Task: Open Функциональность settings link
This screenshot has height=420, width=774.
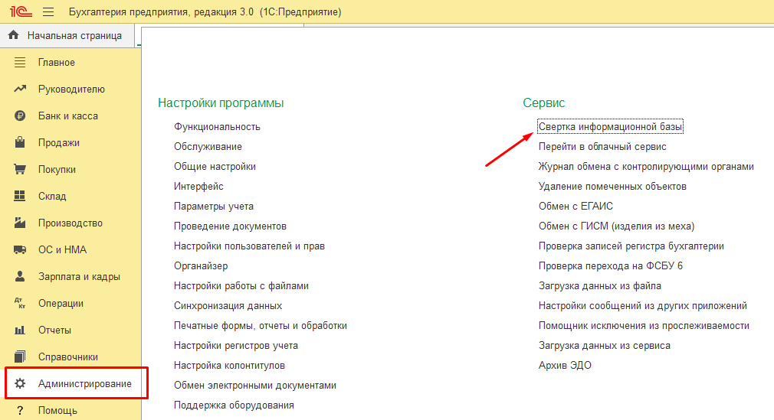Action: 217,127
